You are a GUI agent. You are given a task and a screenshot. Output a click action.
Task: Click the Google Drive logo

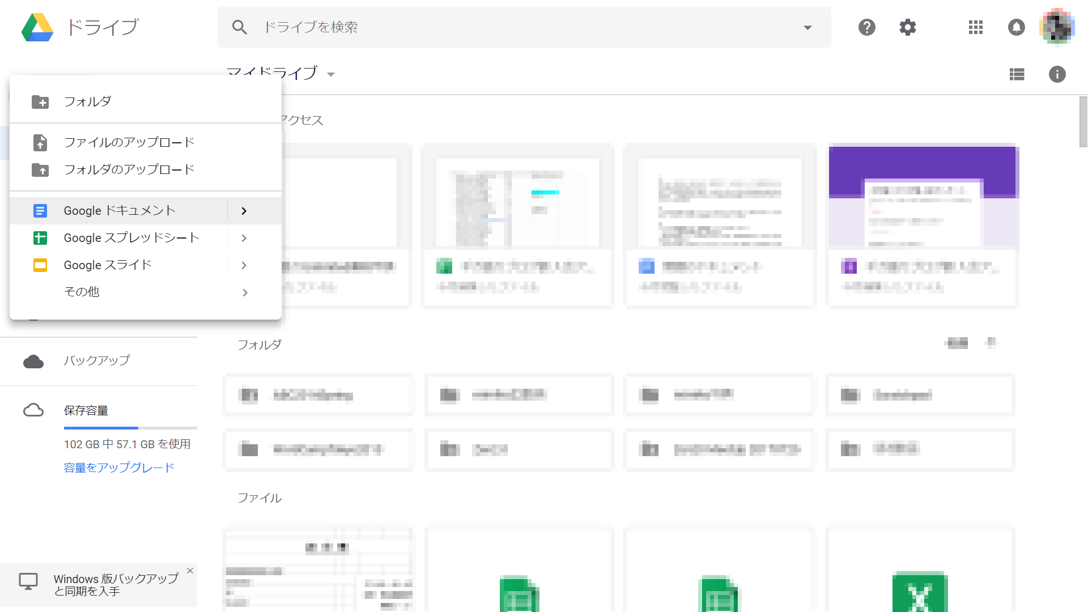point(37,27)
